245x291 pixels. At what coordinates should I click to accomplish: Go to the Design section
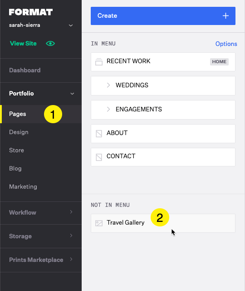[x=19, y=132]
